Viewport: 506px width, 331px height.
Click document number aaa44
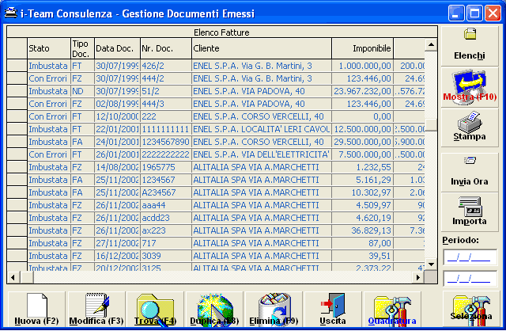166,205
